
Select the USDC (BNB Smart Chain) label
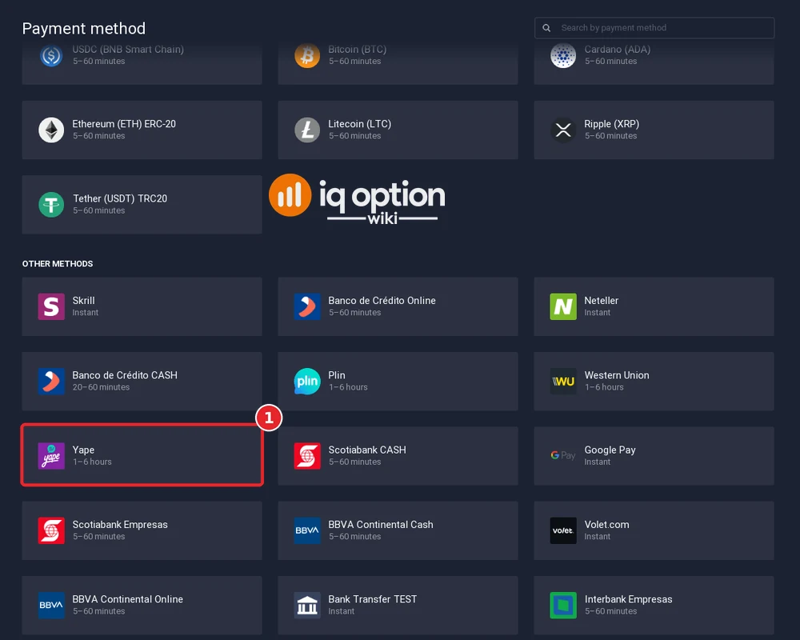(128, 50)
